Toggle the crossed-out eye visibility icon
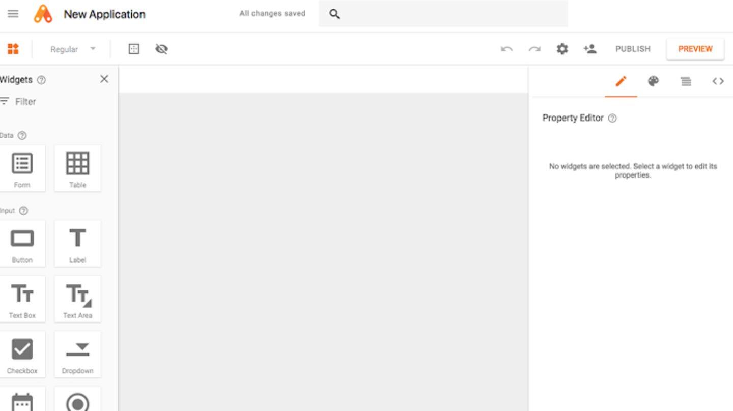This screenshot has height=411, width=733. pos(161,49)
